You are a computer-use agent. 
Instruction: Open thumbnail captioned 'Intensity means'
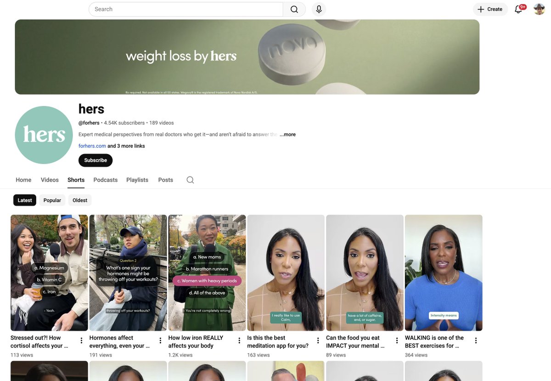tap(444, 273)
